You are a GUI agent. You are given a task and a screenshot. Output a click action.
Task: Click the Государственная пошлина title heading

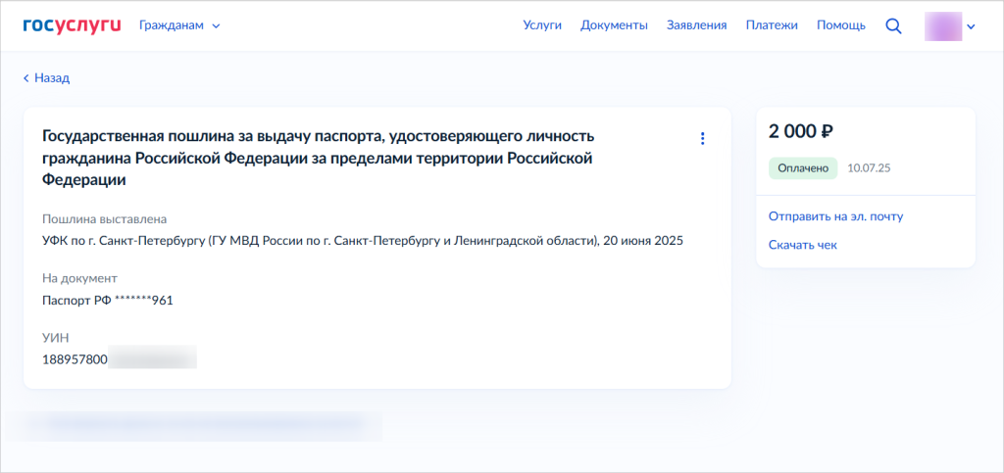(318, 158)
